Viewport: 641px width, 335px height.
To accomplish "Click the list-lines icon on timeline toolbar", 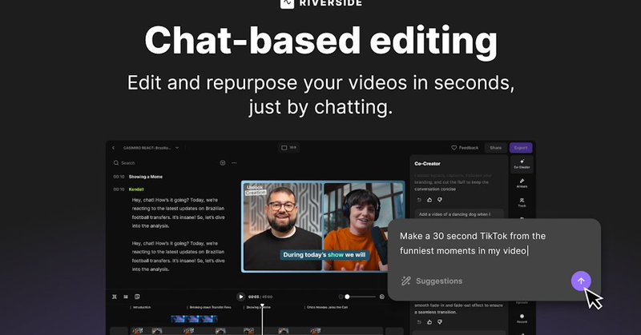I will [126, 297].
